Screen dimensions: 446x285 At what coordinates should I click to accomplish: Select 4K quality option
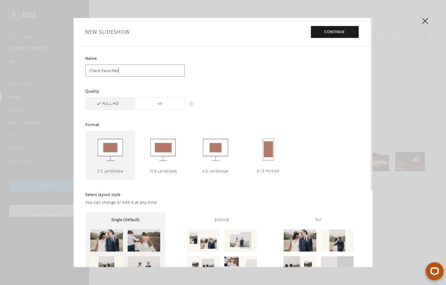[x=160, y=104]
